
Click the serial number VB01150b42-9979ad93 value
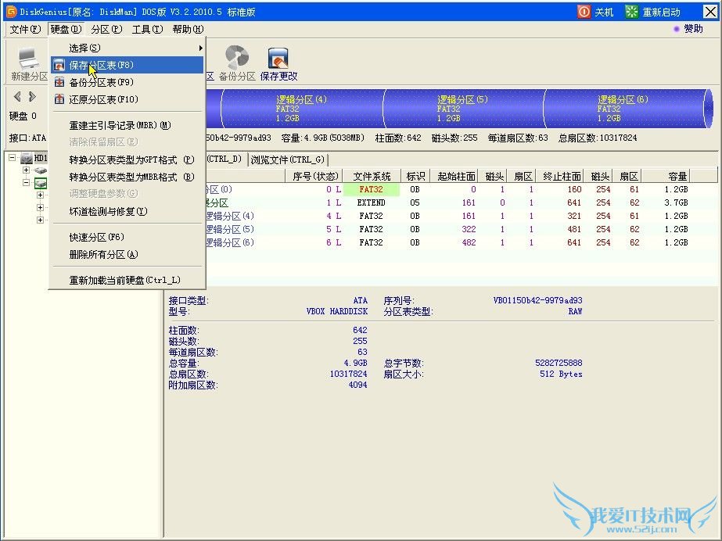click(537, 300)
